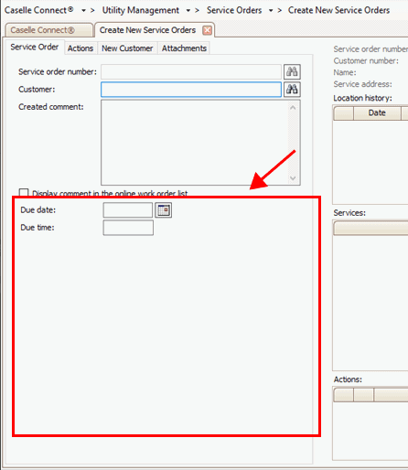The width and height of the screenshot is (408, 470).
Task: Select the Service Order tab
Action: pos(34,48)
